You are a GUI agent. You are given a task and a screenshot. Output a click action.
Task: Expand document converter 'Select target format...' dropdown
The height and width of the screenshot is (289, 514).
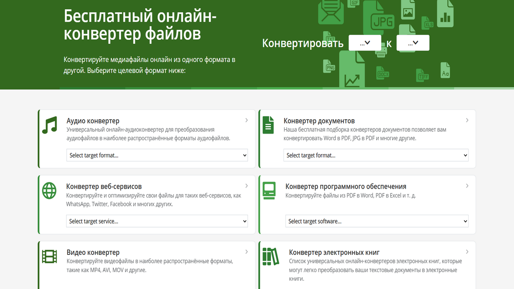click(376, 155)
